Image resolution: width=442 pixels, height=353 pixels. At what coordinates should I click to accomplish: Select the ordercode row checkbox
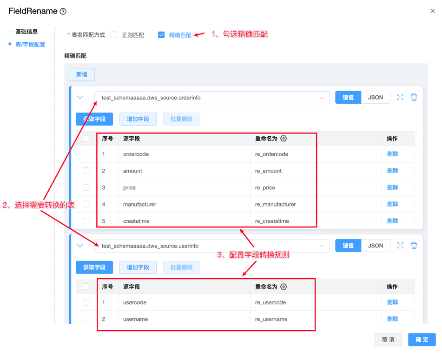point(86,154)
